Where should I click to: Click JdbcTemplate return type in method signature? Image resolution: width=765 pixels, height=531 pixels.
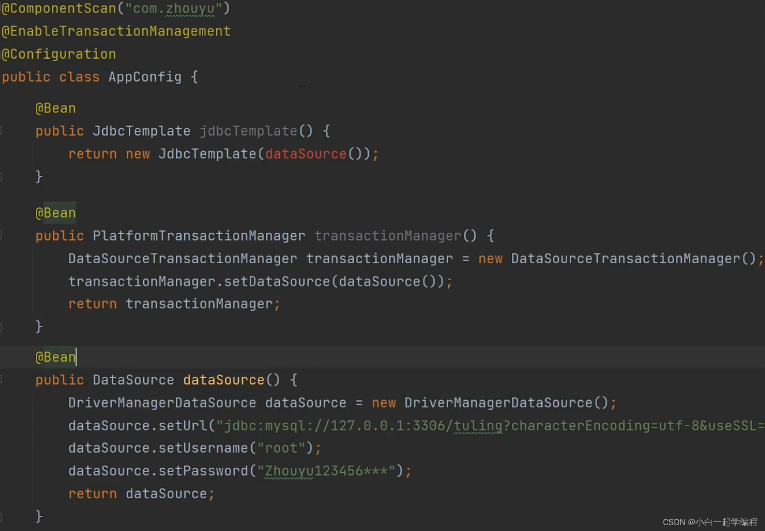tap(141, 131)
